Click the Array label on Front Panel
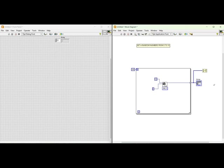This screenshot has width=224, height=168. [x=63, y=37]
